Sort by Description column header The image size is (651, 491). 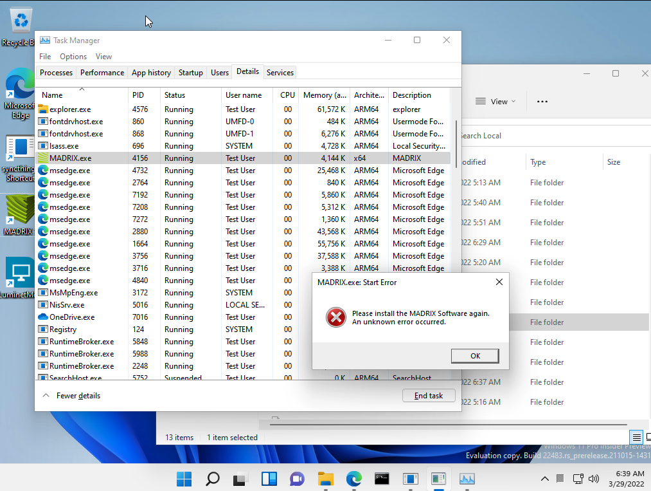pos(419,95)
